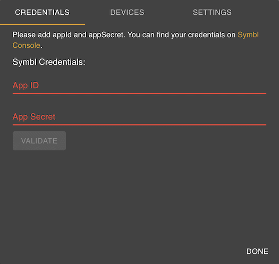Click the Symbl Credentials heading
The height and width of the screenshot is (264, 279).
49,62
